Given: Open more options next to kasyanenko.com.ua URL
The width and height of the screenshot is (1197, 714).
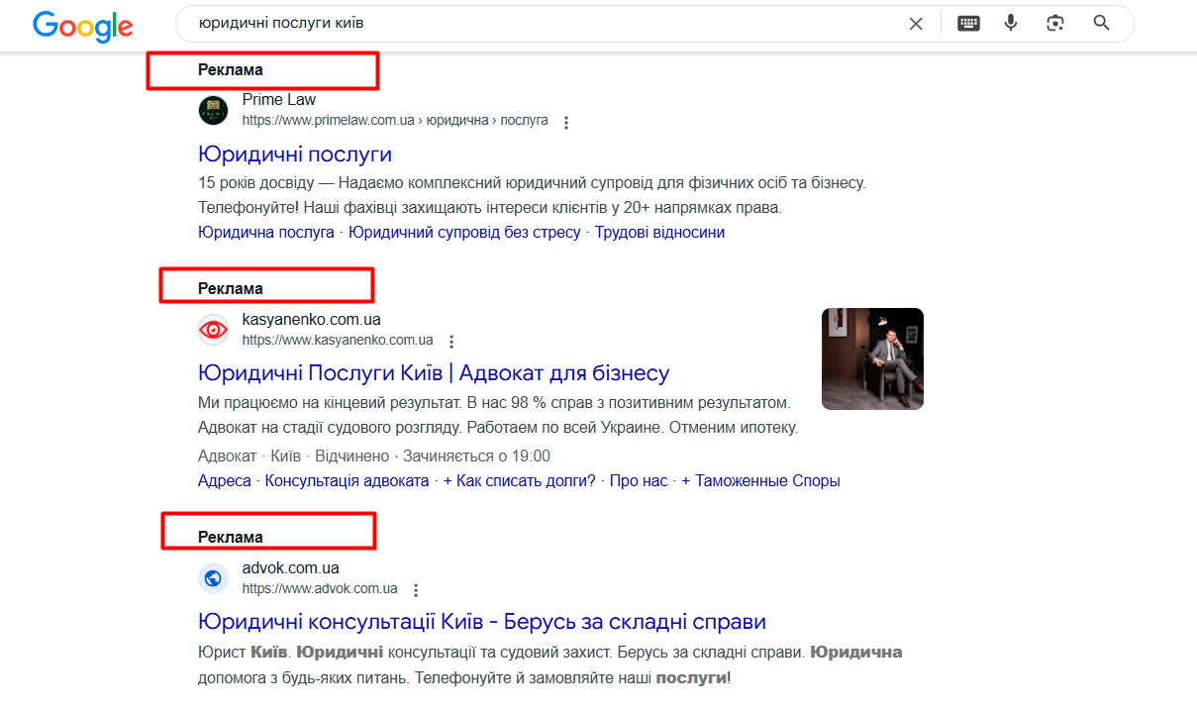Looking at the screenshot, I should 451,342.
